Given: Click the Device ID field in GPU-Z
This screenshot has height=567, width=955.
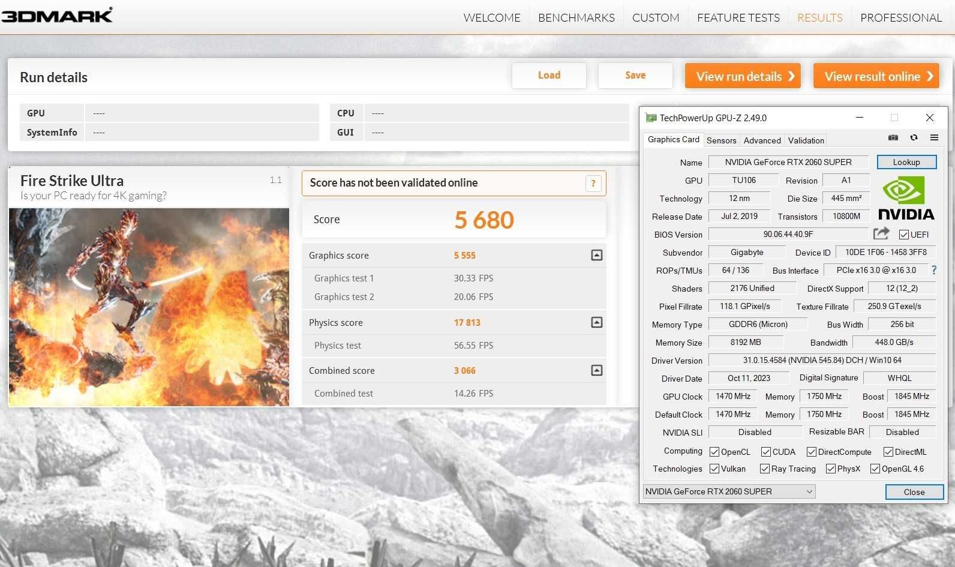Looking at the screenshot, I should [x=885, y=252].
